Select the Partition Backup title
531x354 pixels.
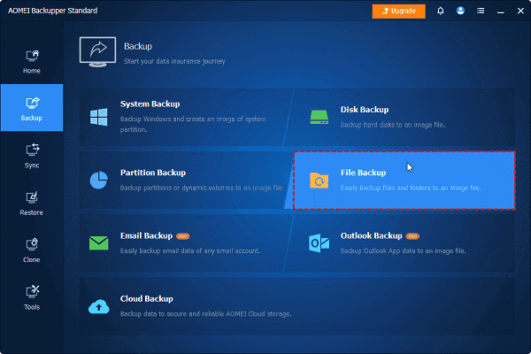coord(153,173)
